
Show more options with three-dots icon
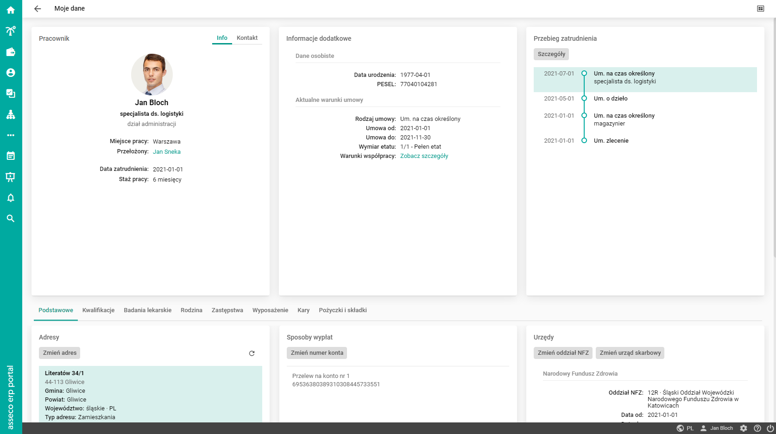[11, 135]
